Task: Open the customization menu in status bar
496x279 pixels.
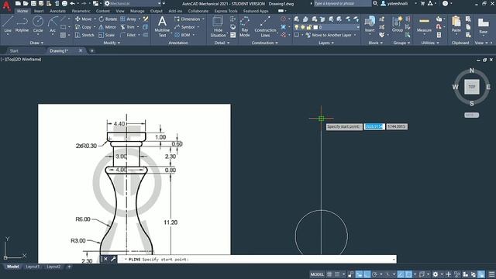Action: pyautogui.click(x=491, y=274)
